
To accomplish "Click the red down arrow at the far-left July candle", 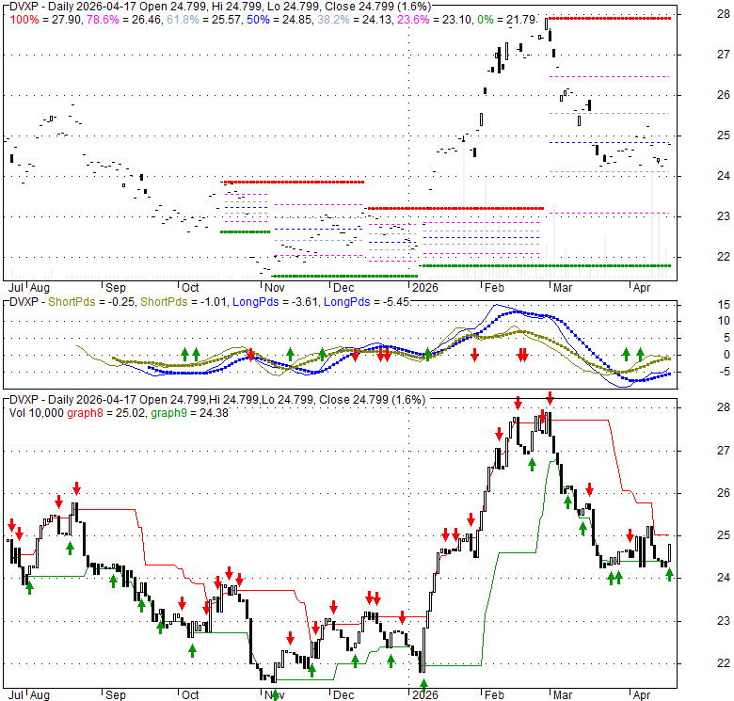I will (11, 525).
